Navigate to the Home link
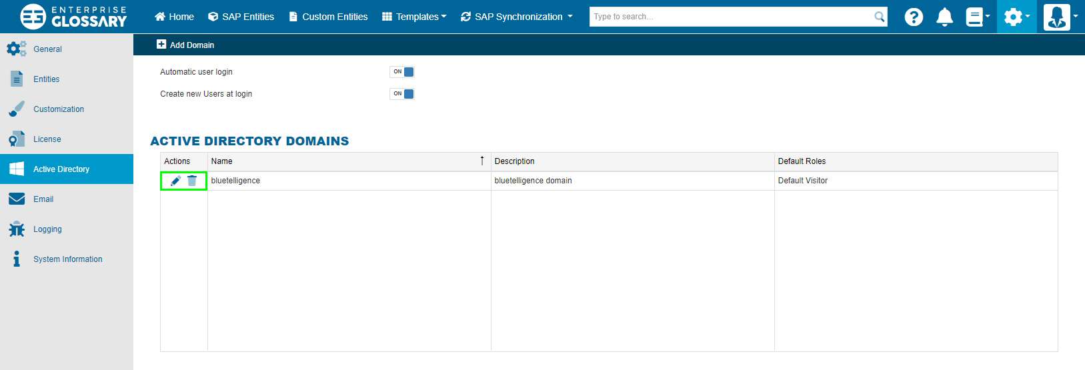Screen dimensions: 1085x370 click(x=175, y=17)
